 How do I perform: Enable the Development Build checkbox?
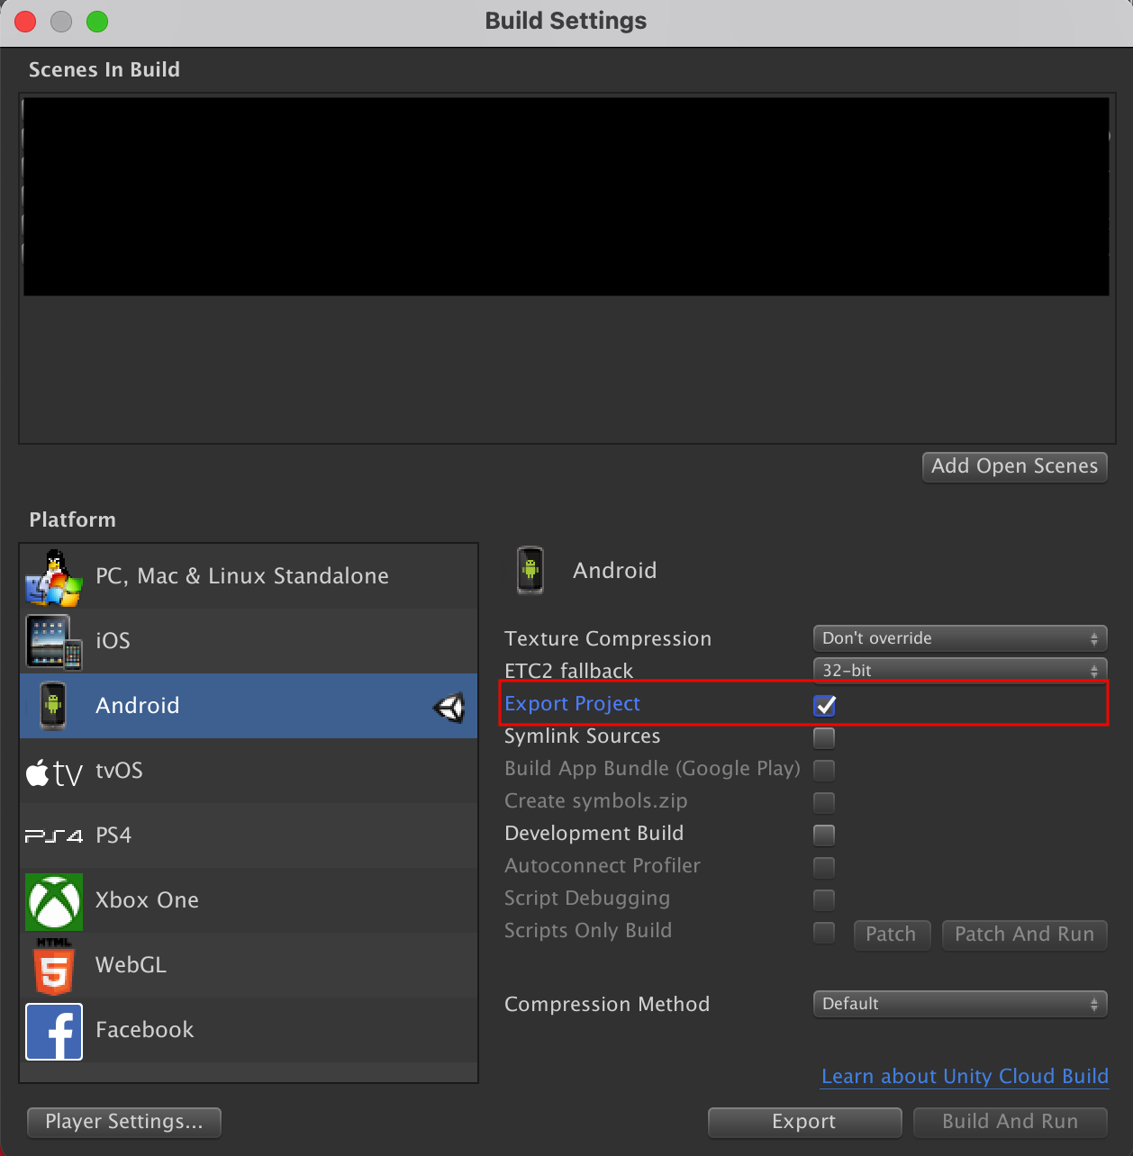tap(824, 835)
